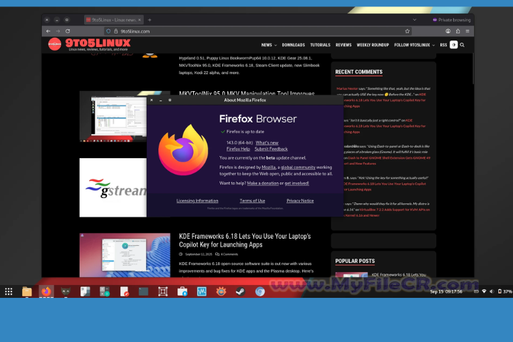
Task: Open the Firefox account icon
Action: tap(448, 31)
